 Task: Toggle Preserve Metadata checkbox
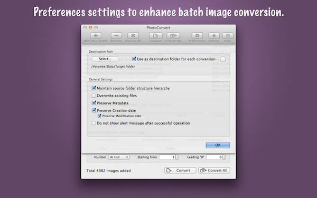(x=94, y=103)
